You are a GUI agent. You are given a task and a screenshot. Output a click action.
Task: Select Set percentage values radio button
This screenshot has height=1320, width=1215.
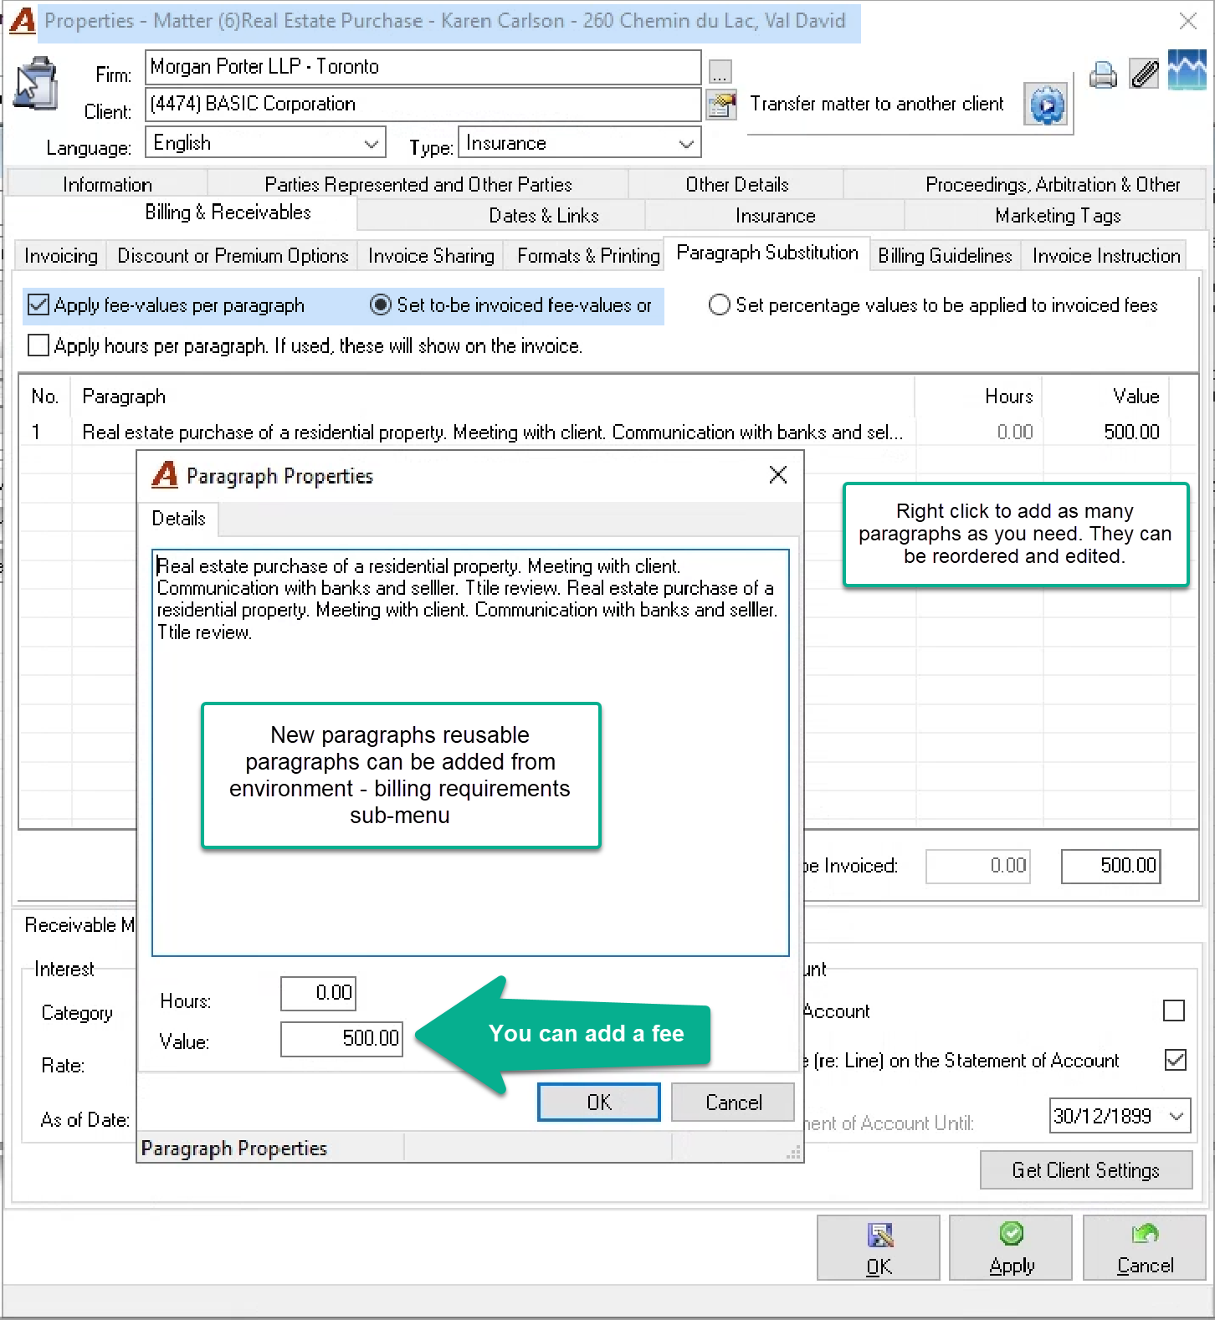[719, 304]
